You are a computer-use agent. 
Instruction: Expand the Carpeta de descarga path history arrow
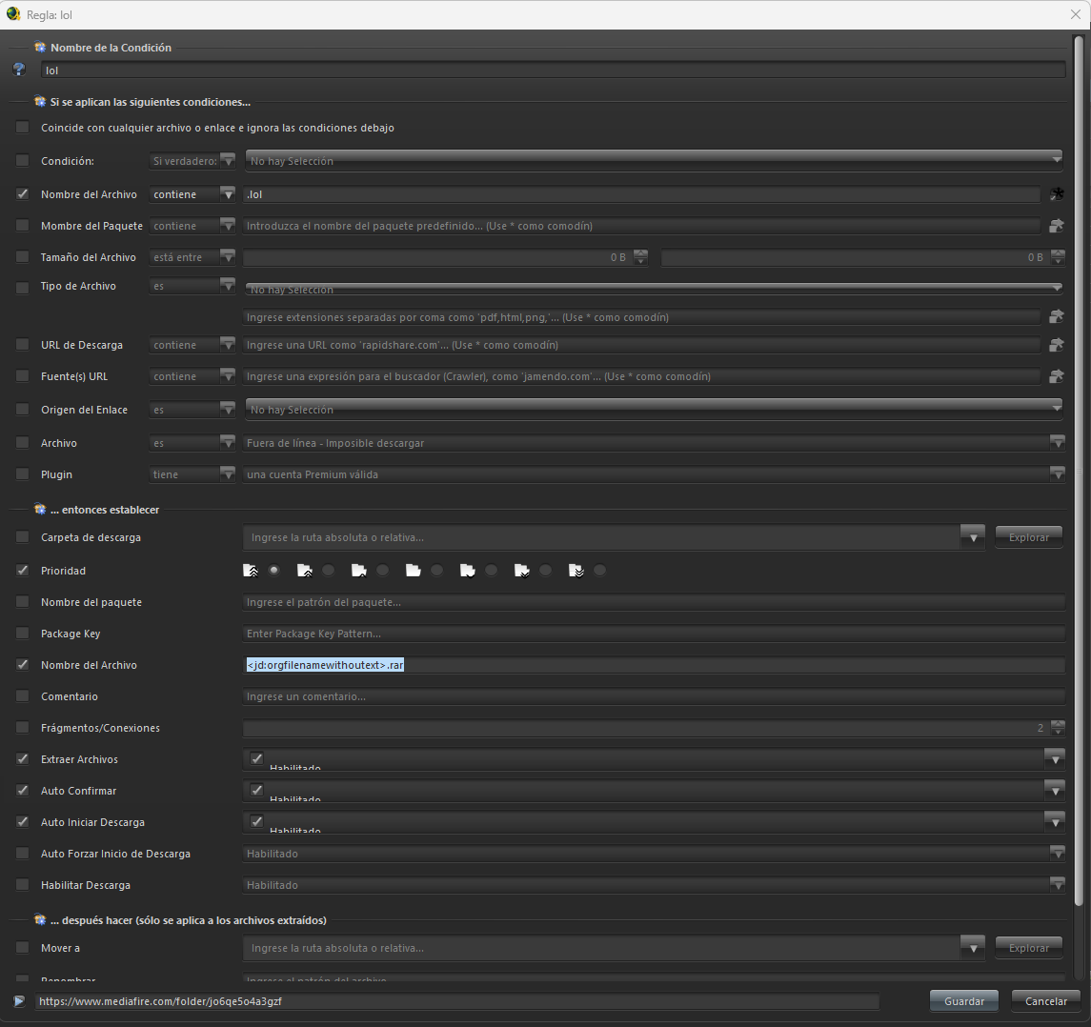point(973,537)
